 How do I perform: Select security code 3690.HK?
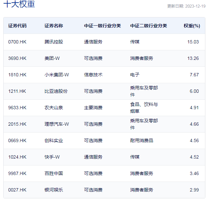[x=17, y=58]
